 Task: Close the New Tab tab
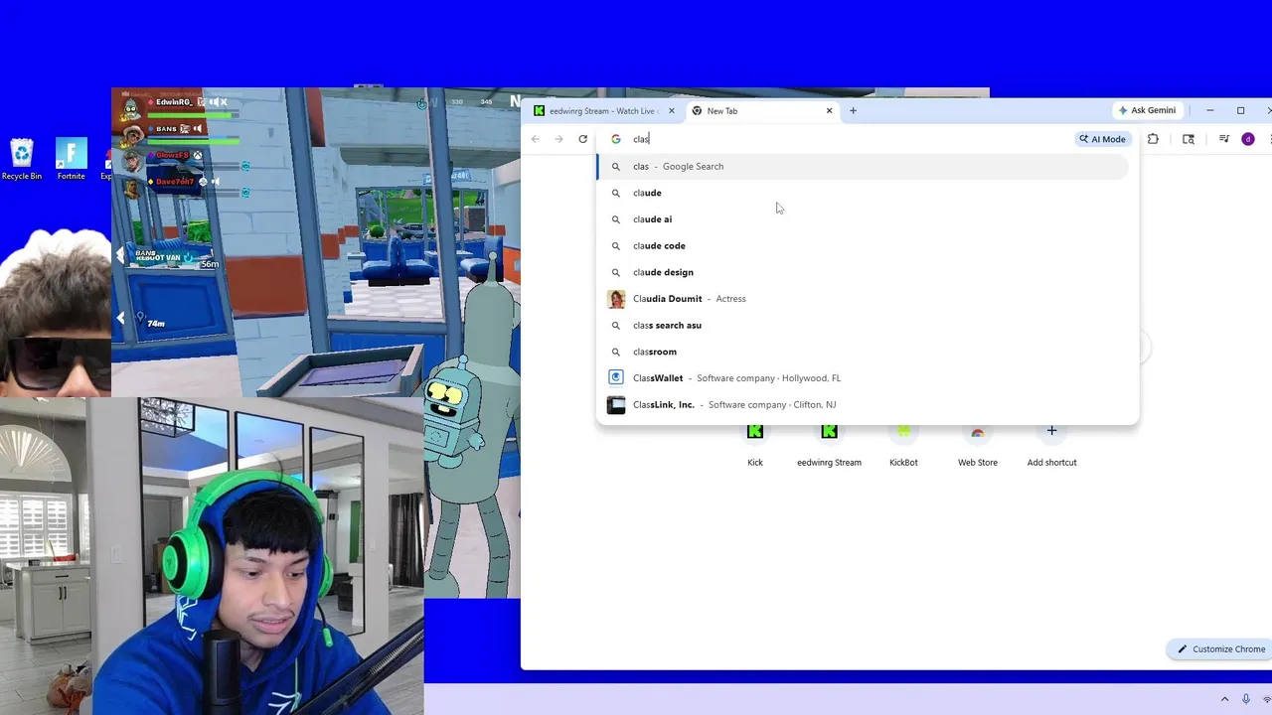[x=829, y=111]
